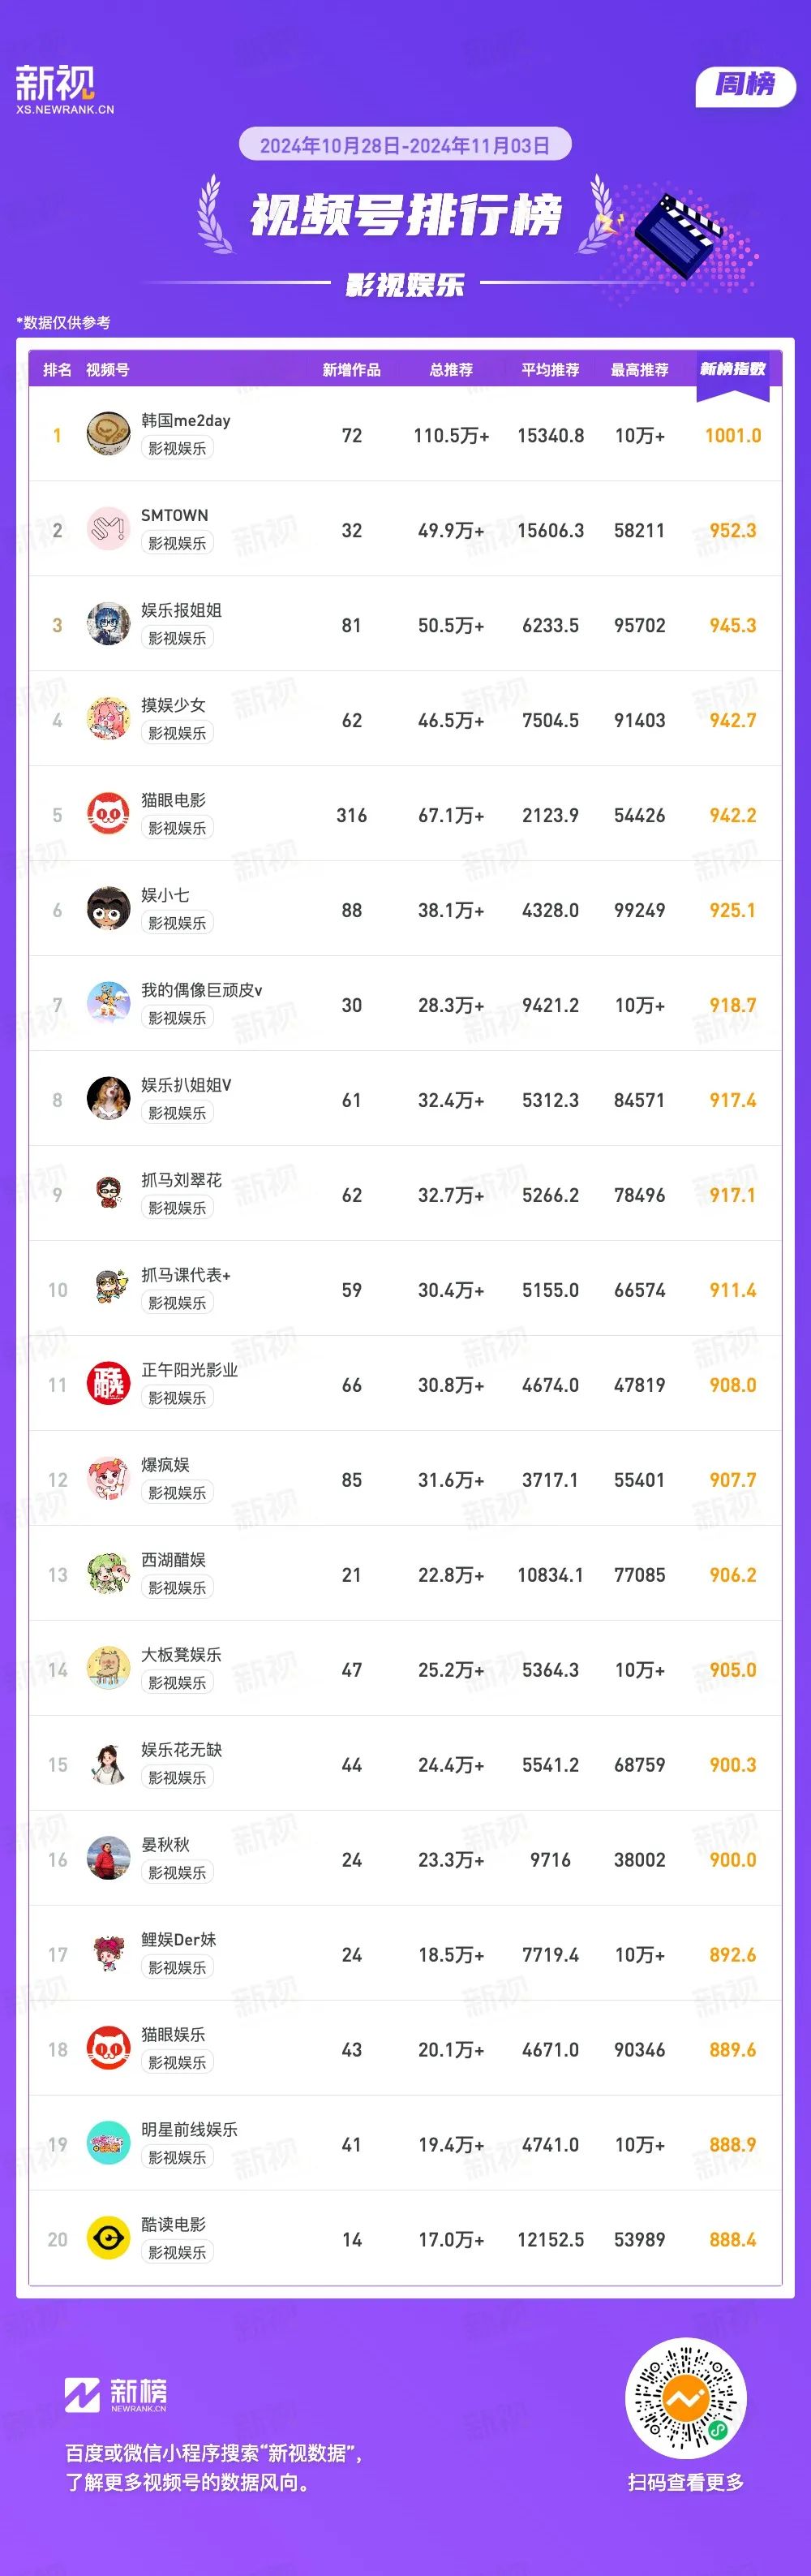Click the 娱小七 avatar icon

point(108,909)
